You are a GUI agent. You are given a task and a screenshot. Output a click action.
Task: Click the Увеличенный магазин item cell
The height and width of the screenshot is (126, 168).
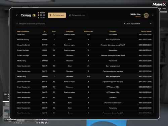[x=113, y=103]
